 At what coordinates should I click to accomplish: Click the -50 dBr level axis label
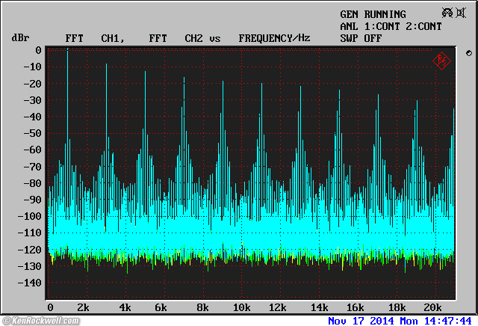pos(32,133)
